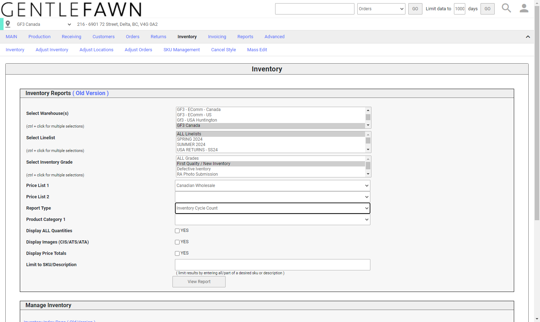Viewport: 540px width, 322px height.
Task: Open the Cancel Style link
Action: [x=223, y=50]
